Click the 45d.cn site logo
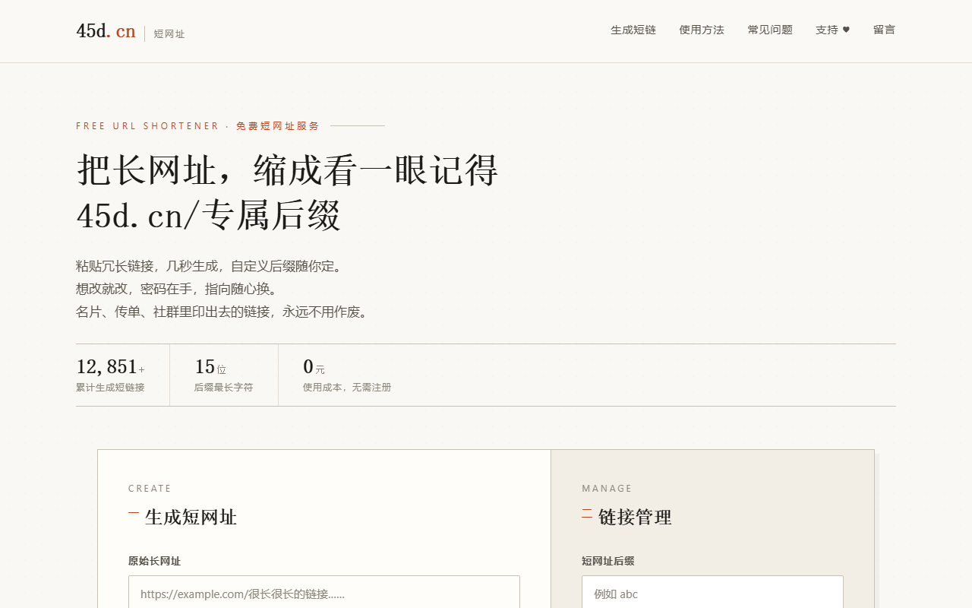This screenshot has height=608, width=972. tap(106, 31)
